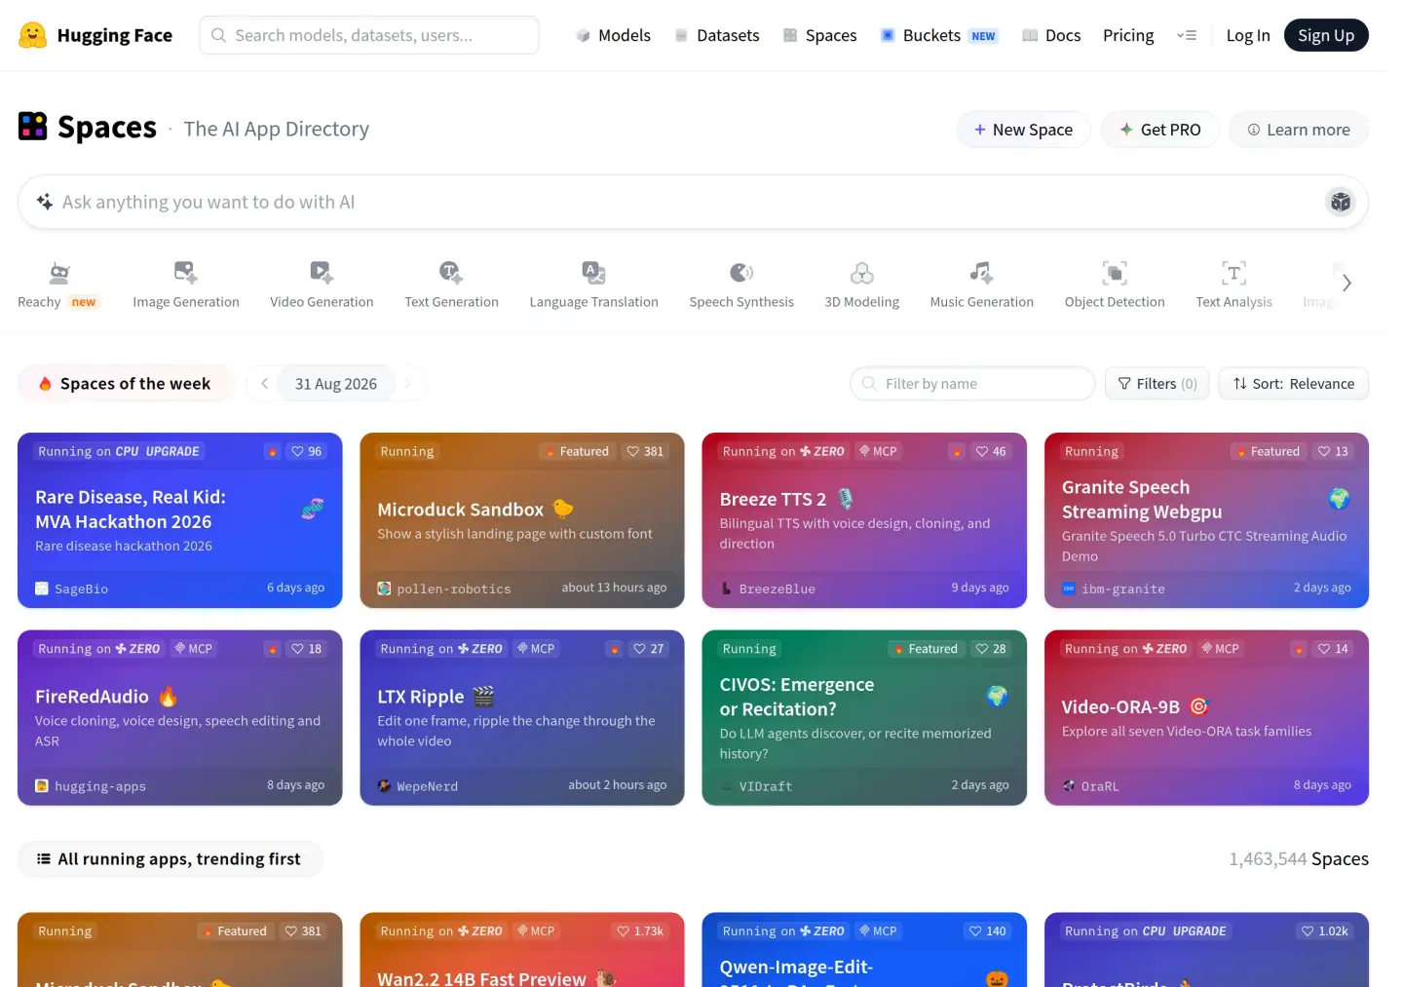Click the Log In link
The height and width of the screenshot is (987, 1403).
click(x=1248, y=35)
